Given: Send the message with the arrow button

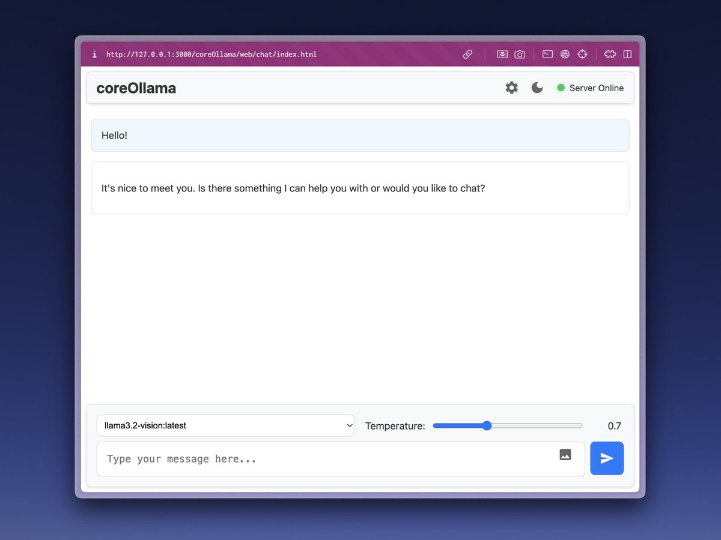Looking at the screenshot, I should coord(607,458).
